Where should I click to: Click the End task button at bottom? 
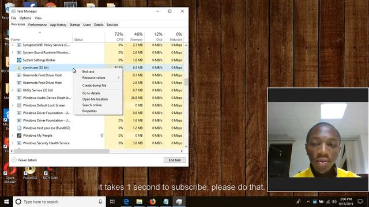175,160
